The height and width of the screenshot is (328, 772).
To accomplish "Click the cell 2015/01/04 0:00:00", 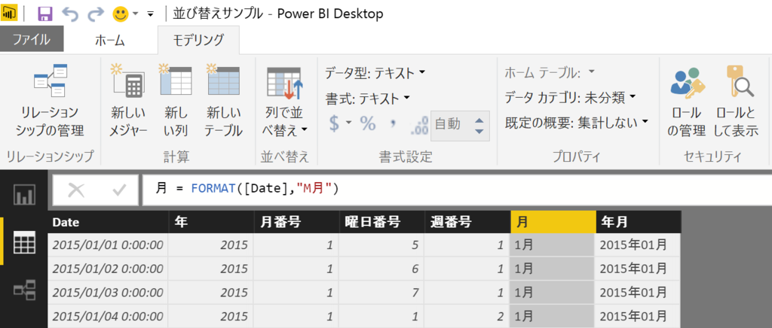I will tap(108, 316).
